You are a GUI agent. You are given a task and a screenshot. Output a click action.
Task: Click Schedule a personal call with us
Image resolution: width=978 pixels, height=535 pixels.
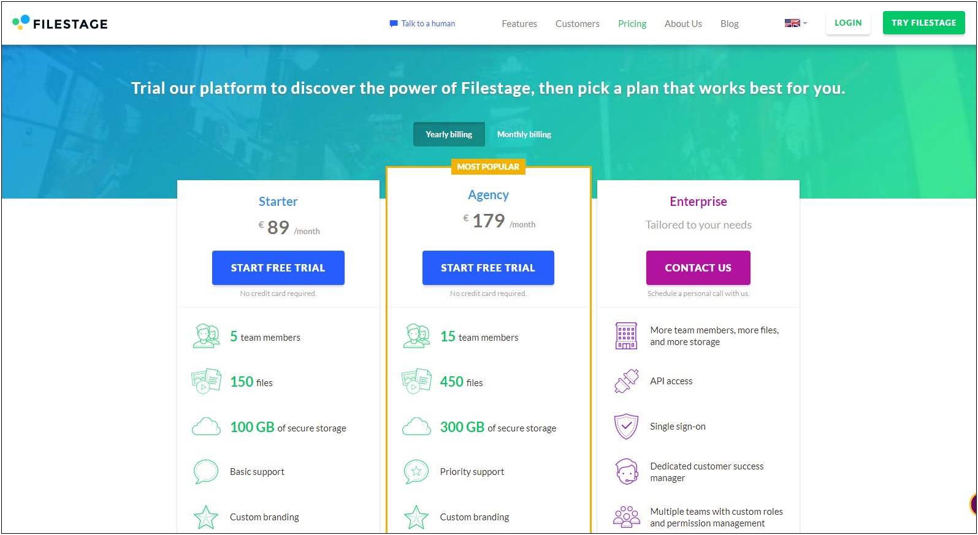click(698, 294)
